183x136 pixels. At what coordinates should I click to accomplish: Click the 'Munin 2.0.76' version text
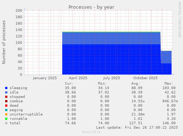coord(91,132)
